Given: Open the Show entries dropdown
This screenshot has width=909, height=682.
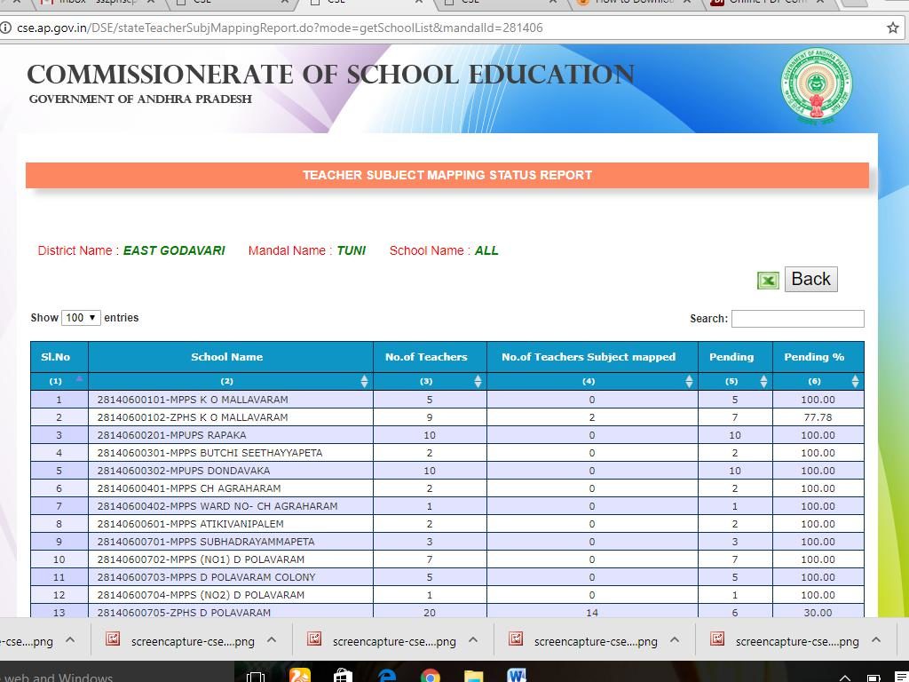Looking at the screenshot, I should tap(80, 317).
